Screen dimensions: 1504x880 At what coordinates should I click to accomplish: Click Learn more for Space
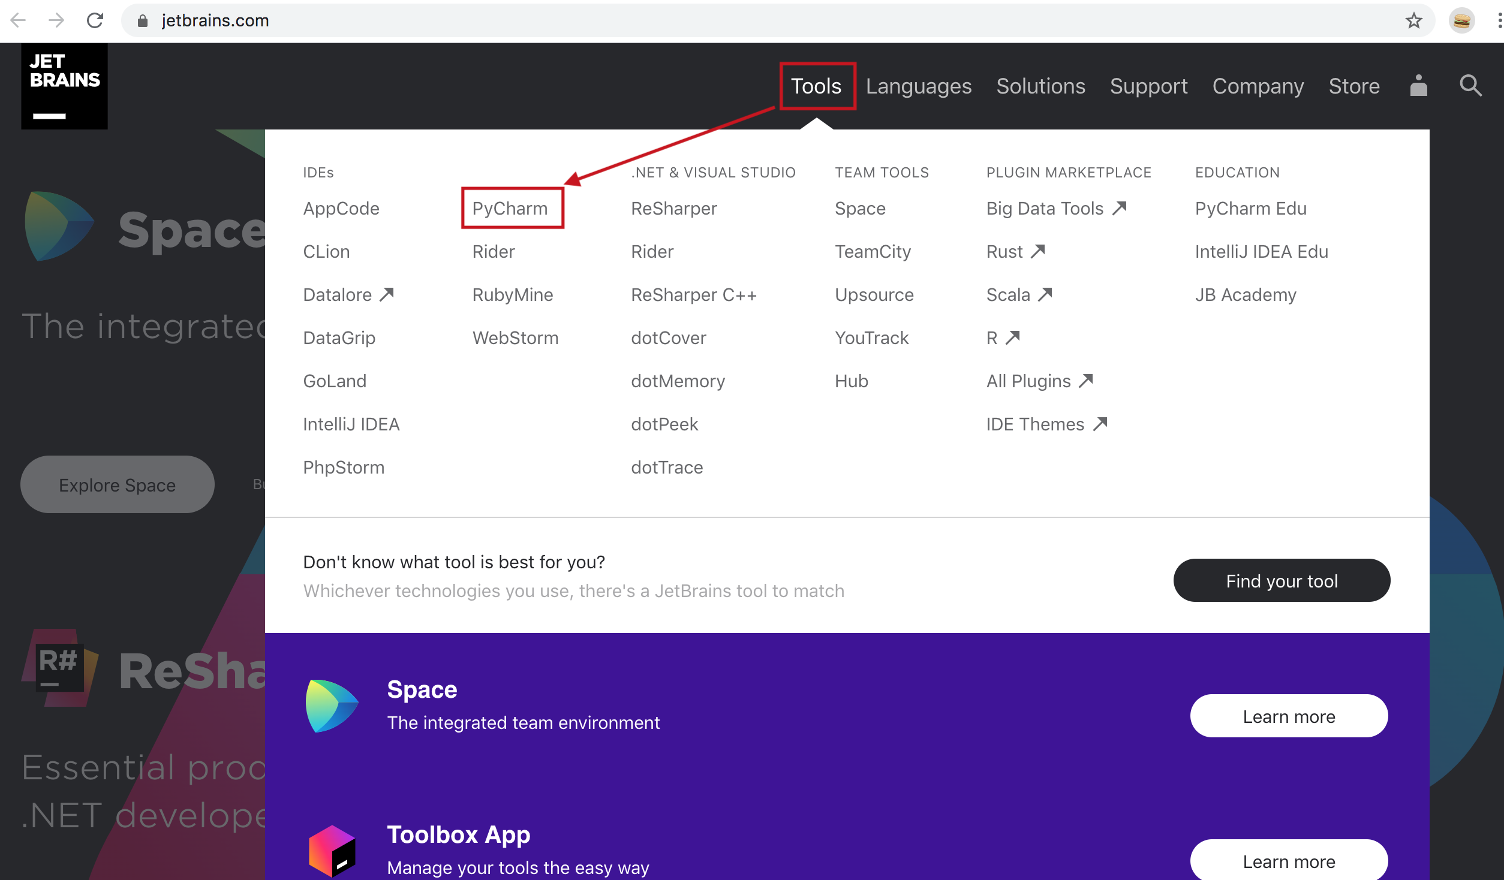point(1288,716)
